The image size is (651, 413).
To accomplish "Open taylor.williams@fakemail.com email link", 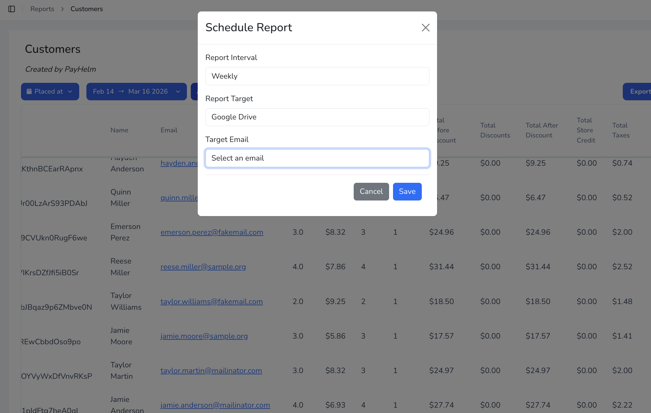I will (x=211, y=301).
